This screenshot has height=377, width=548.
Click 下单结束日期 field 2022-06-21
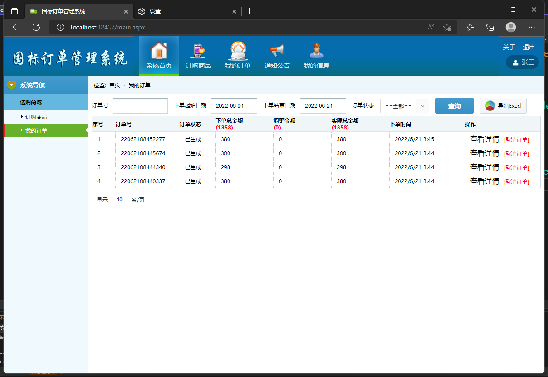[323, 106]
